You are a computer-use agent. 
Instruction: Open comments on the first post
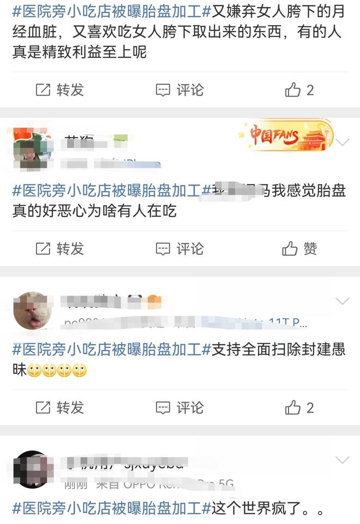coord(179,90)
